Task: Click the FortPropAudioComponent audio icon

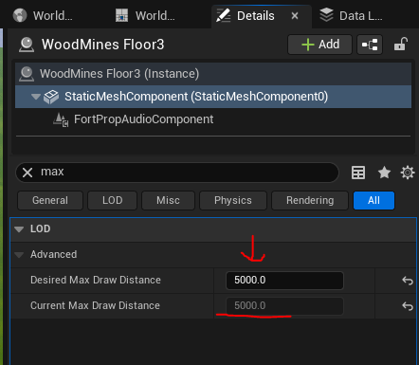Action: click(x=61, y=119)
